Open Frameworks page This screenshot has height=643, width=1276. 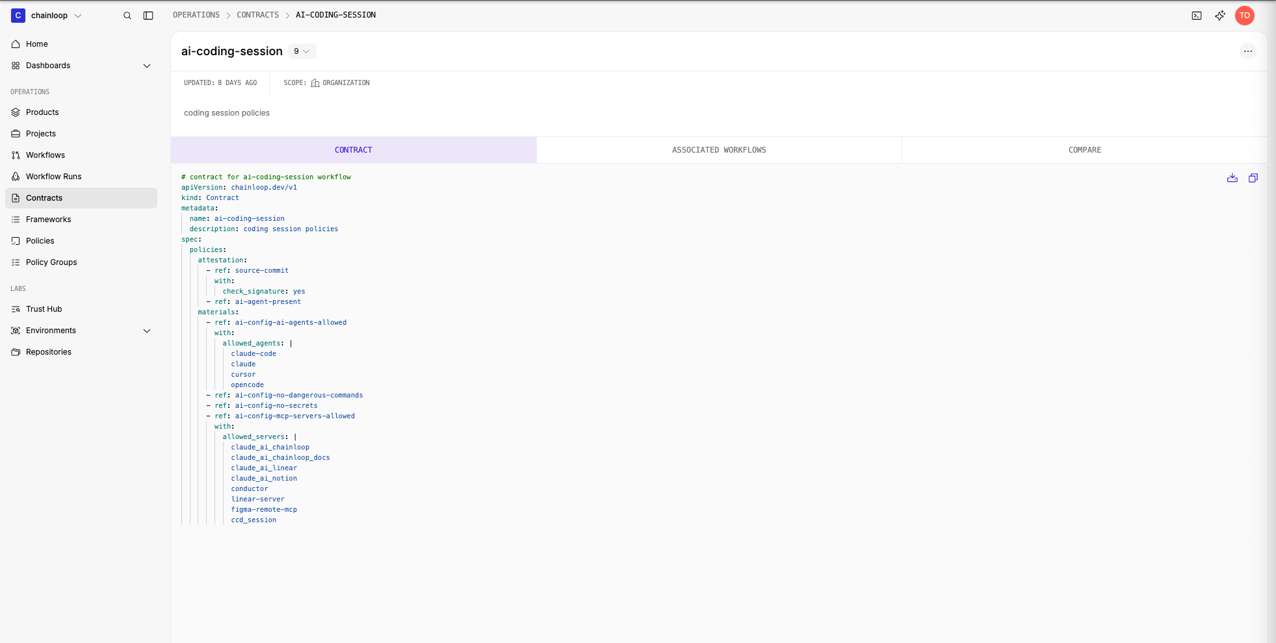click(x=81, y=220)
